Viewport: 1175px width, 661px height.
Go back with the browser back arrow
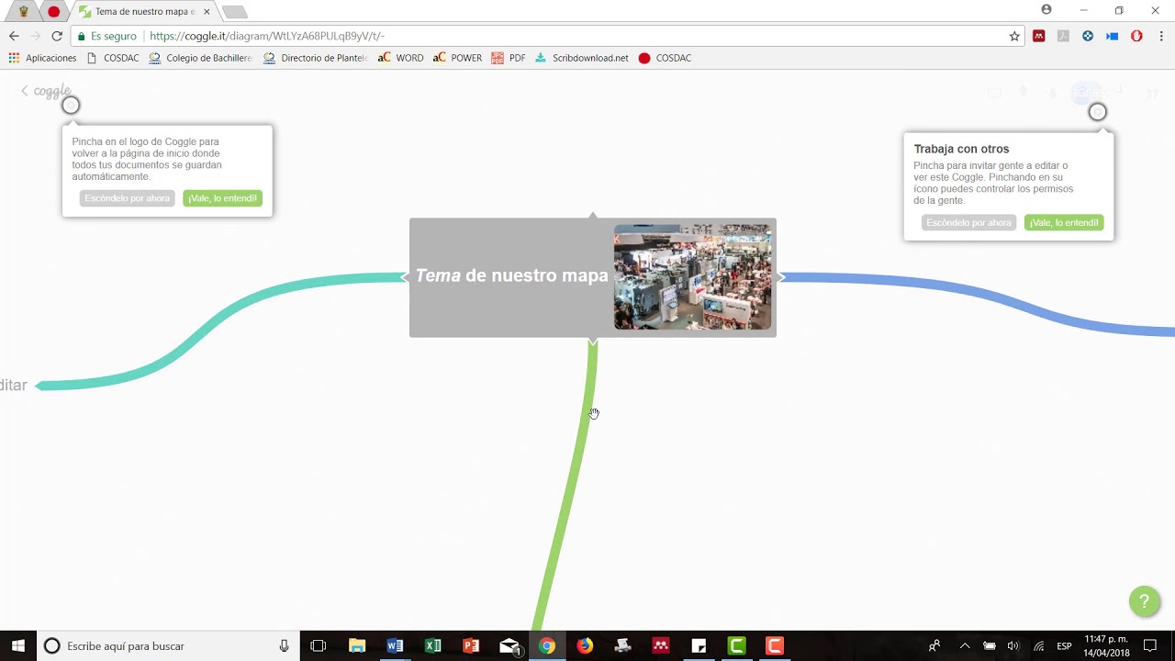14,36
